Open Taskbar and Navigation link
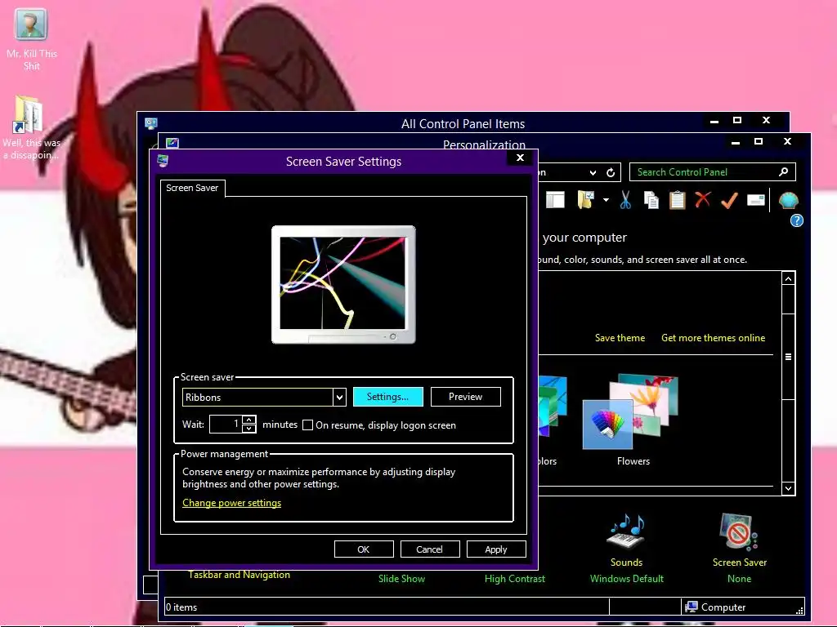 [x=239, y=575]
